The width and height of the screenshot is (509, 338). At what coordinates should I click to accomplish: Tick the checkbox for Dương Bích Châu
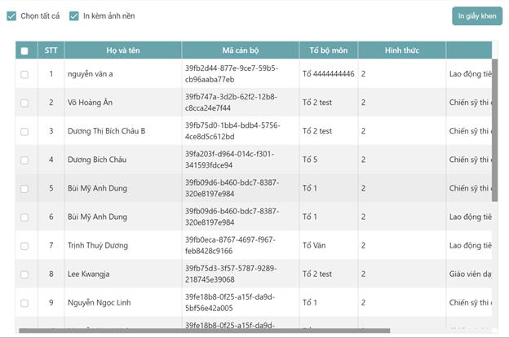[24, 160]
